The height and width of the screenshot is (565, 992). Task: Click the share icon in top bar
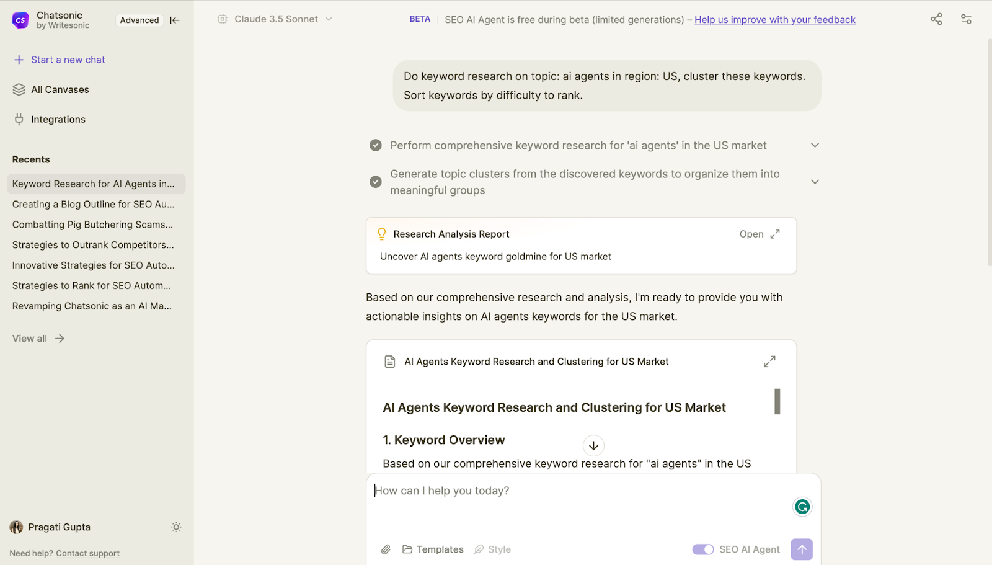click(x=936, y=19)
